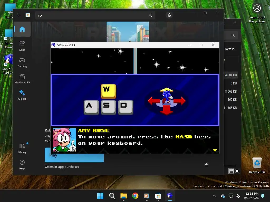Click the search magnifier in Store
Image resolution: width=270 pixels, height=202 pixels.
[x=150, y=15]
